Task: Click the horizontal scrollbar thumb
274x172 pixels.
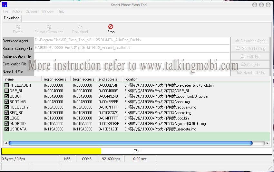Action: (131, 143)
